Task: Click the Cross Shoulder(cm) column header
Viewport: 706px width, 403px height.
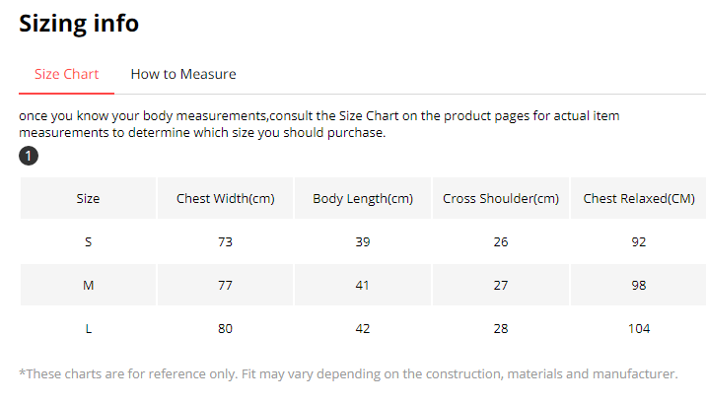Action: [x=501, y=199]
